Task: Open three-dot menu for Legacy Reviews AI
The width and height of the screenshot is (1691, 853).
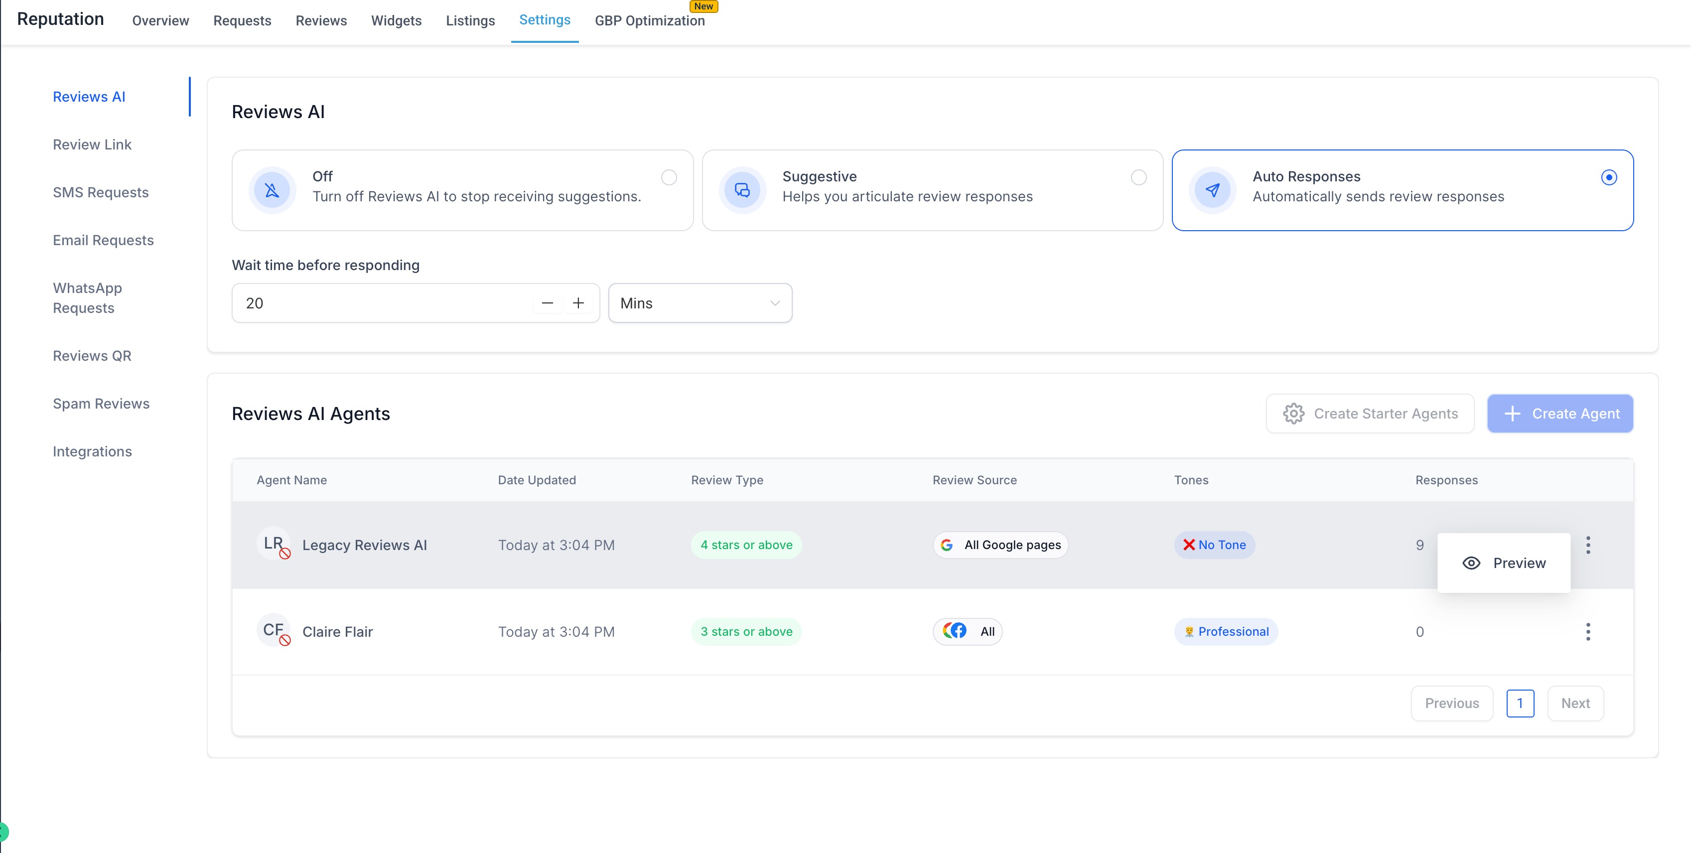Action: click(x=1588, y=545)
